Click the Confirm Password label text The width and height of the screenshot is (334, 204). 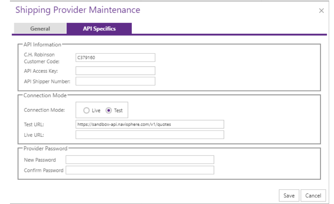click(x=43, y=170)
